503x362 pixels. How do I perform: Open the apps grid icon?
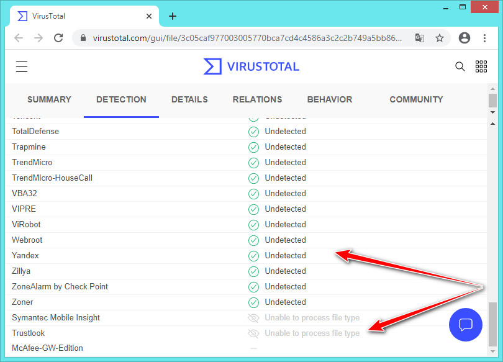pos(481,66)
